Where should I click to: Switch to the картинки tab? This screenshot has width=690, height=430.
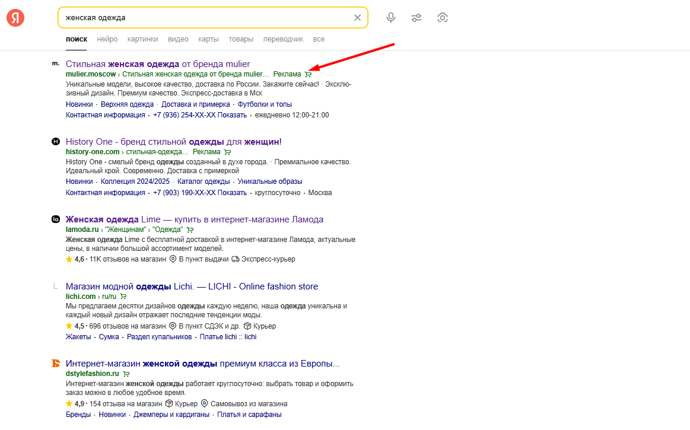[142, 39]
